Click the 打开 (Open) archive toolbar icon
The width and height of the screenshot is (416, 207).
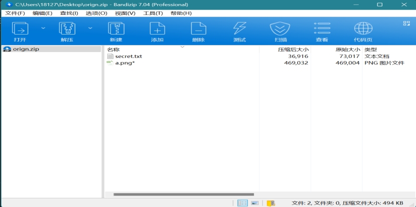pyautogui.click(x=20, y=31)
